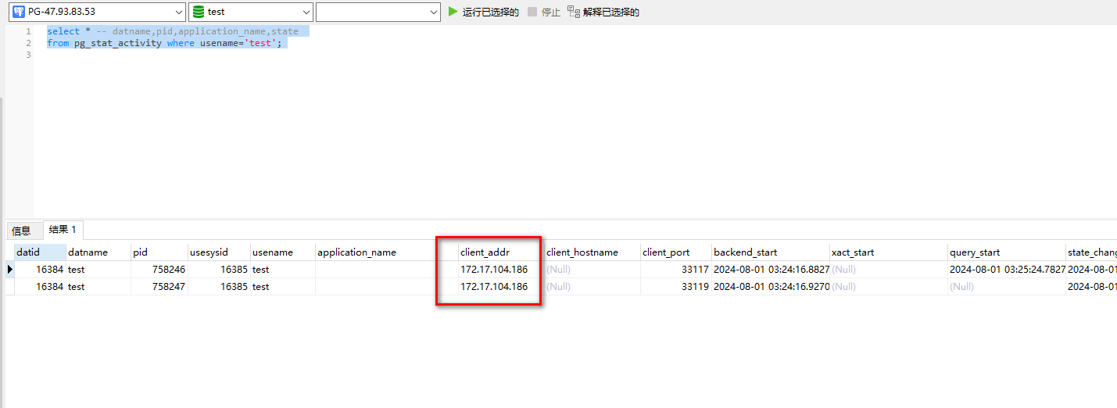Click the green test database icon
Image resolution: width=1117 pixels, height=408 pixels.
click(199, 12)
